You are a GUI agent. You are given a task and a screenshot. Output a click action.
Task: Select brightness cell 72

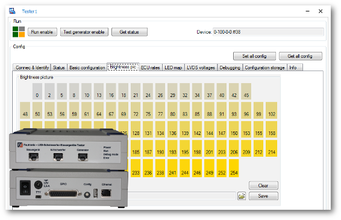[x=136, y=110]
